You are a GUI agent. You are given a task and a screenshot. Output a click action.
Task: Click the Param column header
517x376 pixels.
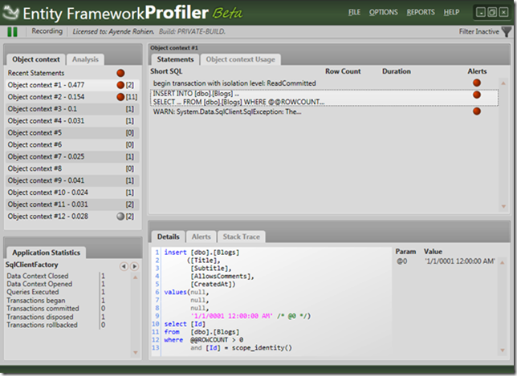pos(405,252)
